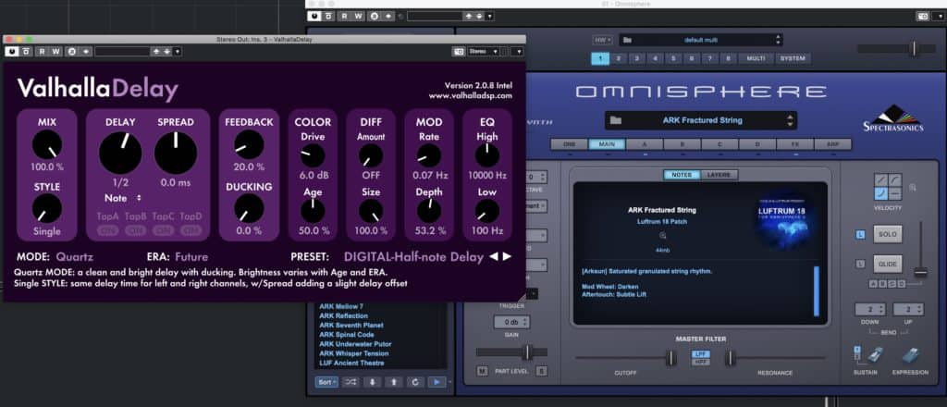Click the MOD Rate knob
947x407 pixels.
coord(429,155)
